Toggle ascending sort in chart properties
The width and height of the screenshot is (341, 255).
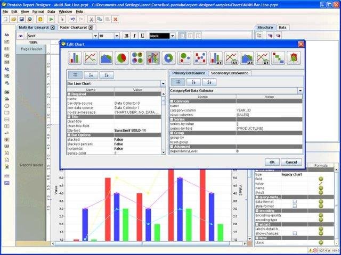91,75
